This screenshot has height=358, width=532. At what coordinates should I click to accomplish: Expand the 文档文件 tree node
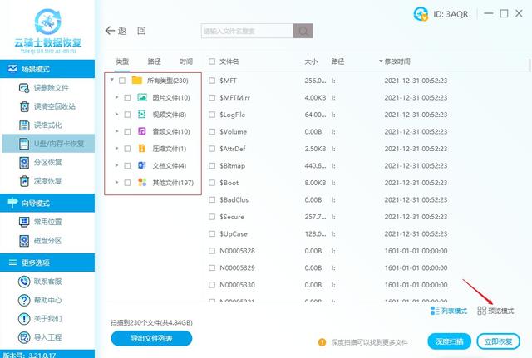click(116, 165)
